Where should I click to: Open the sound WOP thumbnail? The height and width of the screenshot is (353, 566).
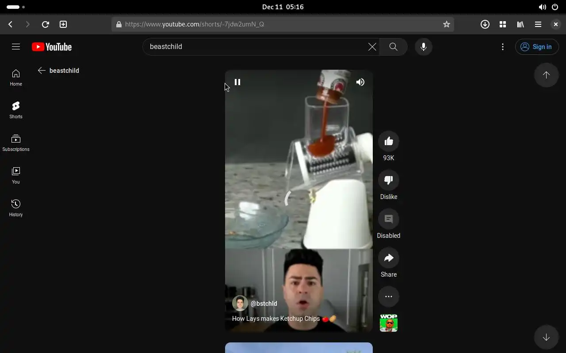pos(389,323)
